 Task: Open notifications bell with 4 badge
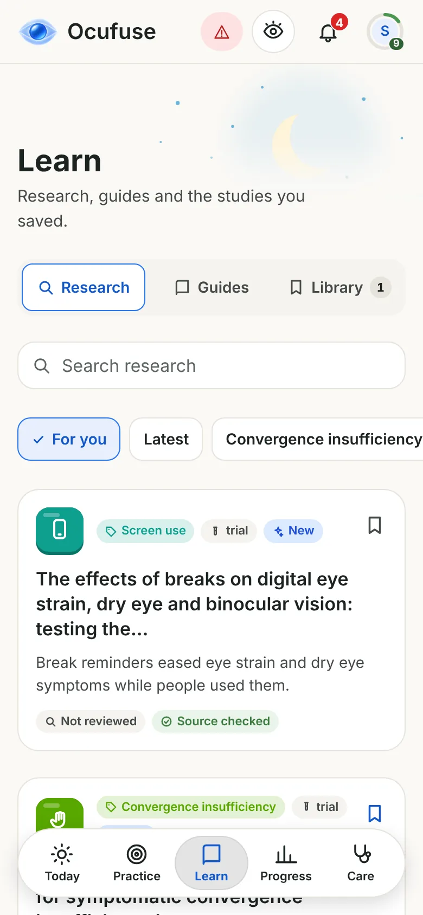click(328, 31)
